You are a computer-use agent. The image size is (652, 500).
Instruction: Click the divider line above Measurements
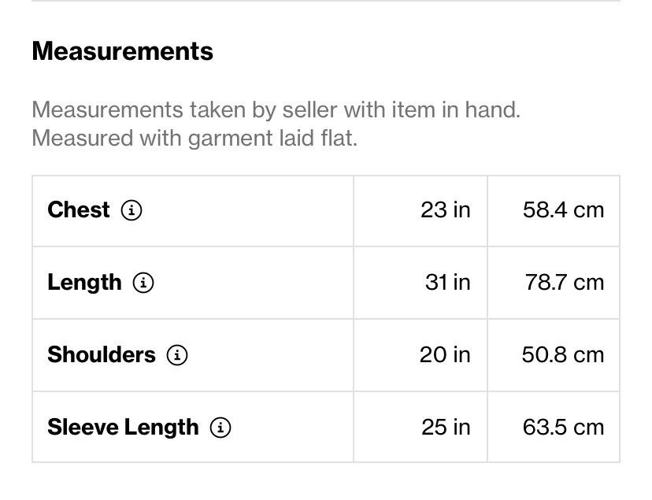coord(326,1)
